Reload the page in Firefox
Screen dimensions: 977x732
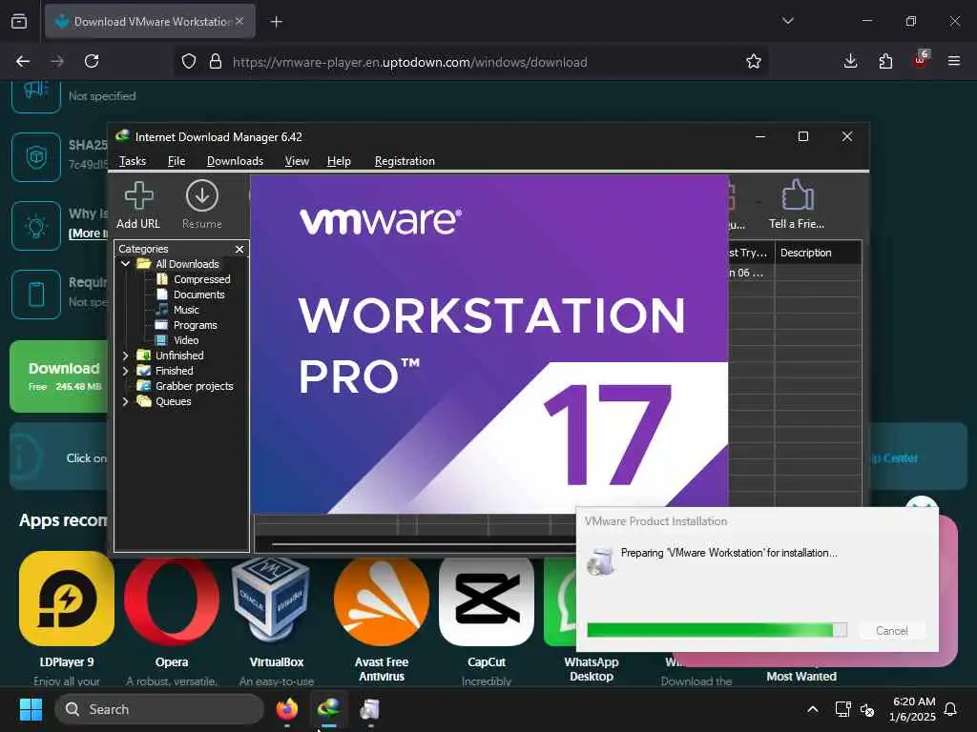click(92, 61)
